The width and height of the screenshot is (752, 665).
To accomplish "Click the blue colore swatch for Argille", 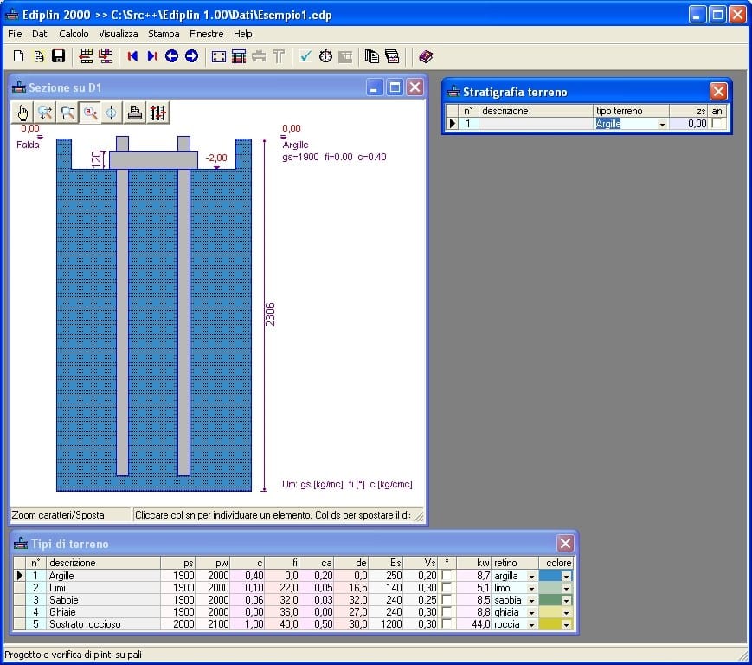I will tap(550, 576).
